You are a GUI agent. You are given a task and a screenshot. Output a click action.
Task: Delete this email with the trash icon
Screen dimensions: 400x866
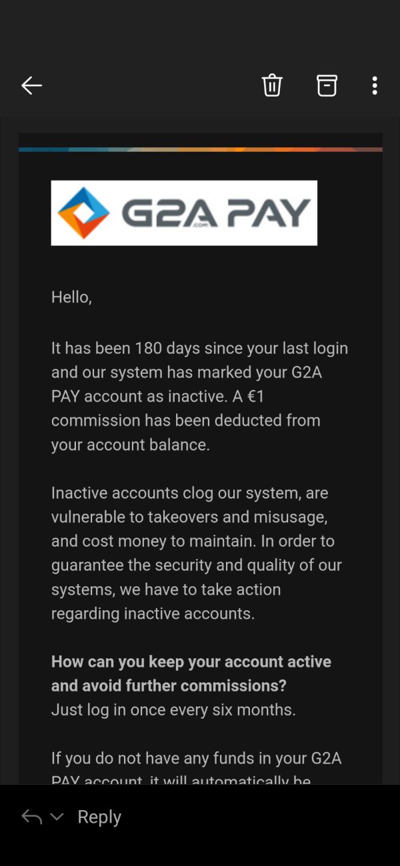pyautogui.click(x=272, y=85)
